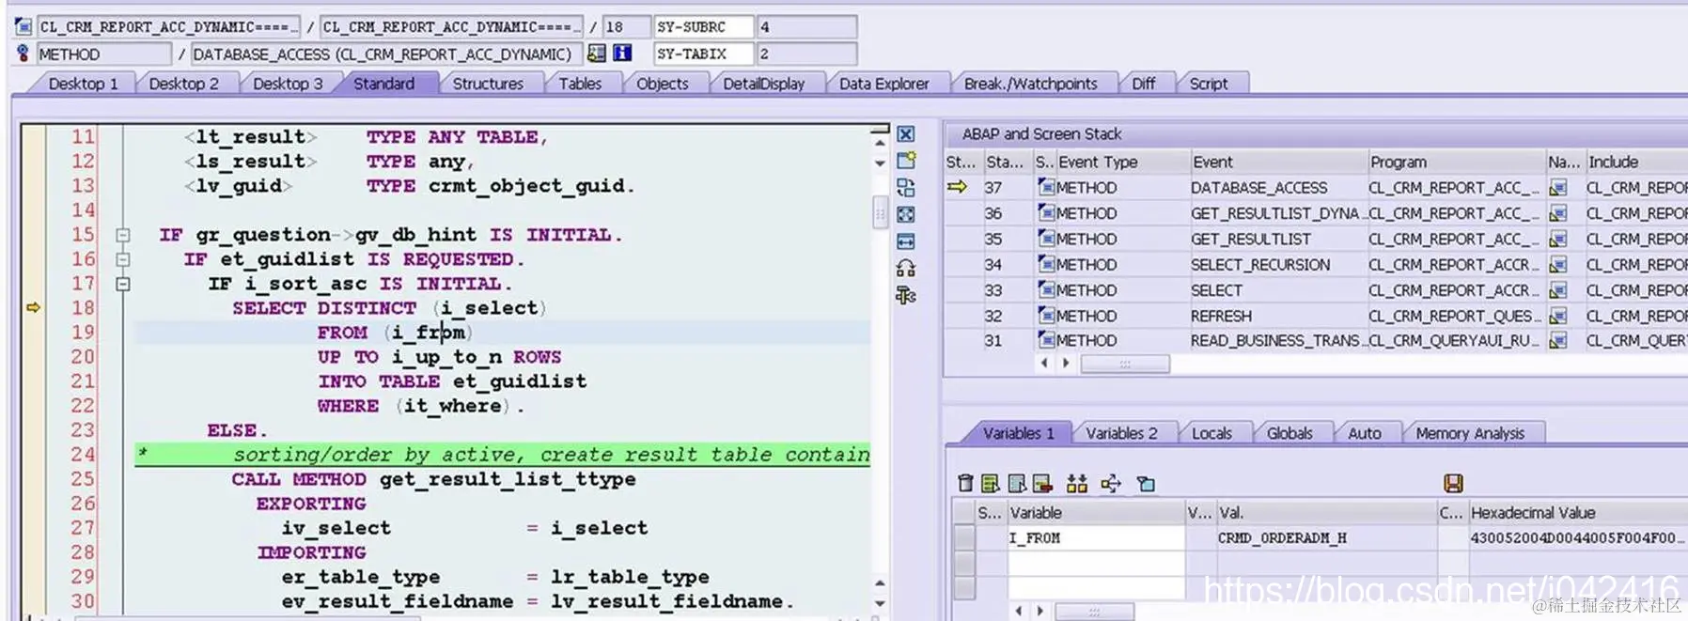Click the green list icon in variables toolbar

pos(990,484)
